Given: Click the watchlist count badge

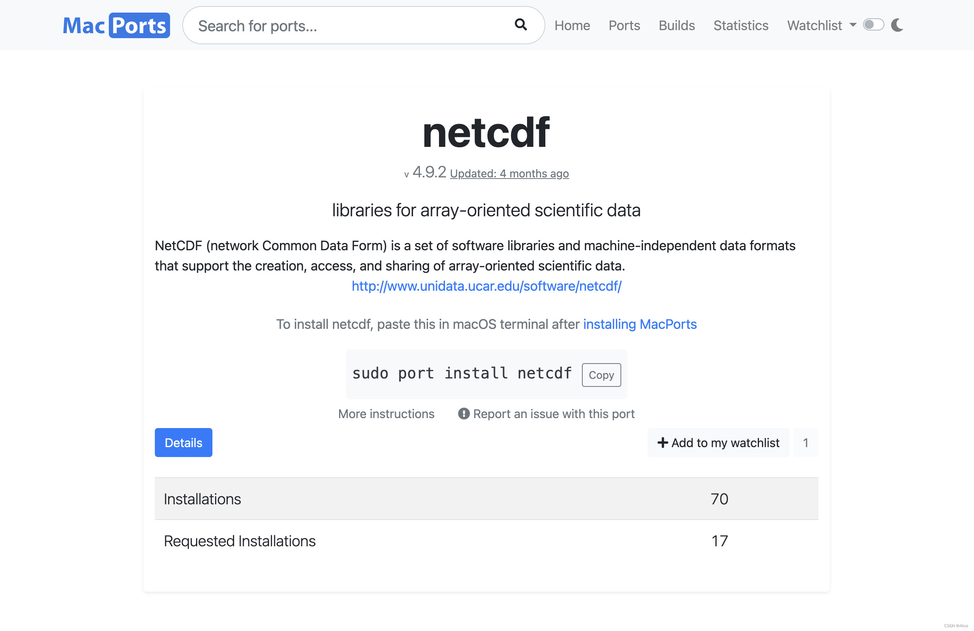Looking at the screenshot, I should pyautogui.click(x=805, y=443).
